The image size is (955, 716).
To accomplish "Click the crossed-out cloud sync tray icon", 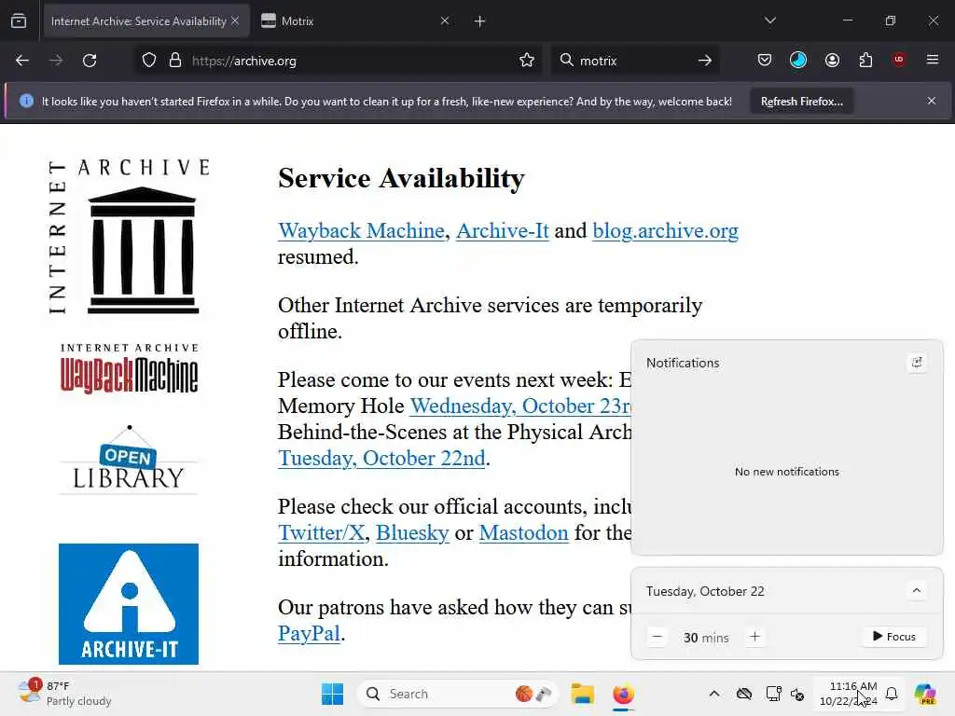I will click(x=743, y=694).
